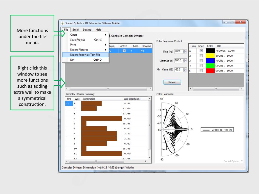This screenshot has width=259, height=194.
Task: Click the Title column header in data list
Action: click(229, 46)
